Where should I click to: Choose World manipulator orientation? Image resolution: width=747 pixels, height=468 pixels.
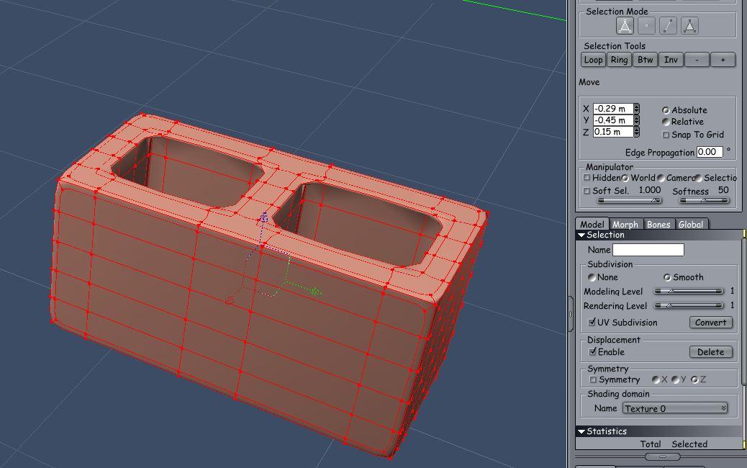(x=625, y=178)
